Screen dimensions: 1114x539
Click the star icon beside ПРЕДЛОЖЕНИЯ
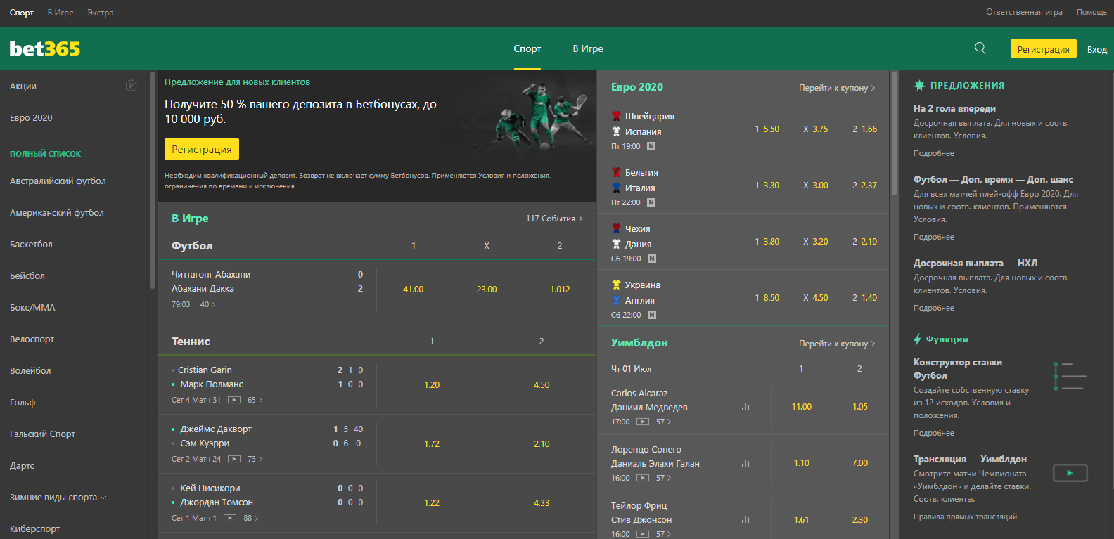click(x=919, y=85)
